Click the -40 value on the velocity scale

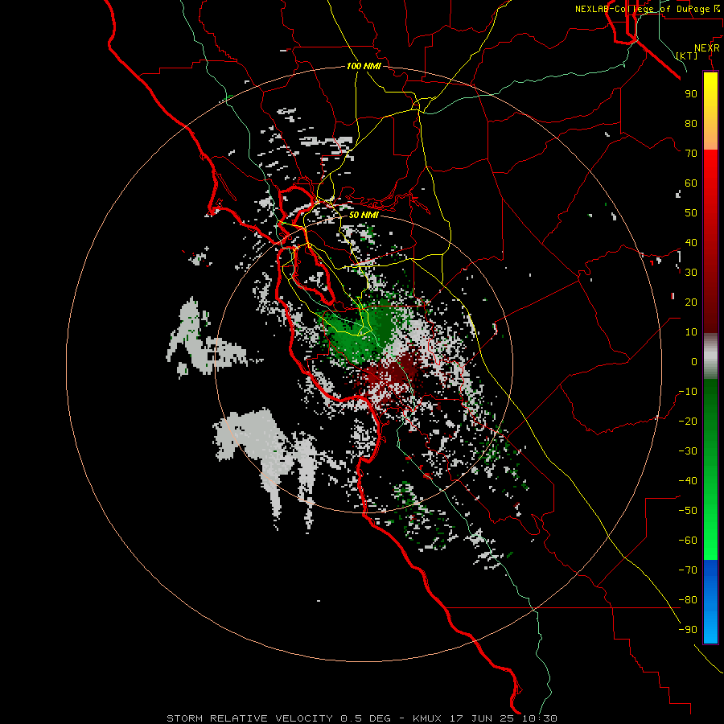pyautogui.click(x=688, y=481)
